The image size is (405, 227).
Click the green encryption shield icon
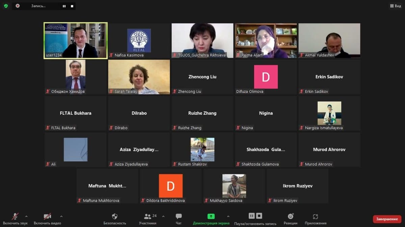[x=6, y=6]
